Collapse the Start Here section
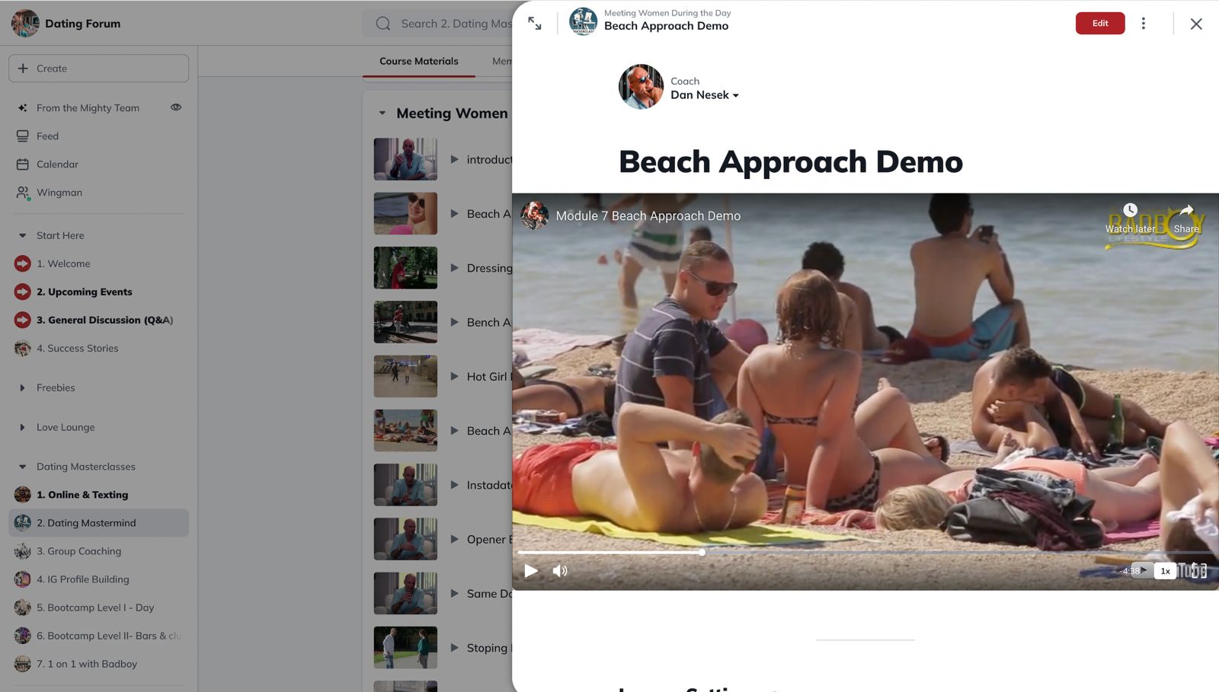The image size is (1219, 692). coord(22,236)
